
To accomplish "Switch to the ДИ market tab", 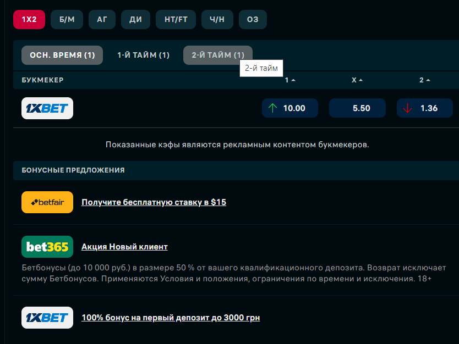I will pos(135,20).
